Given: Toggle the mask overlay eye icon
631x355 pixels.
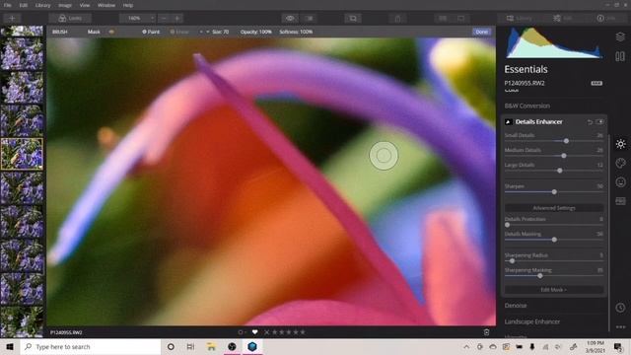Looking at the screenshot, I should click(111, 32).
